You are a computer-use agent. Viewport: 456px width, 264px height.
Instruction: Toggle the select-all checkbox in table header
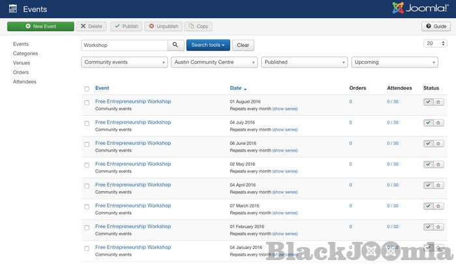coord(87,88)
